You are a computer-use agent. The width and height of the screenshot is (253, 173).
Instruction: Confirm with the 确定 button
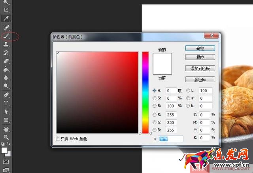coord(200,48)
